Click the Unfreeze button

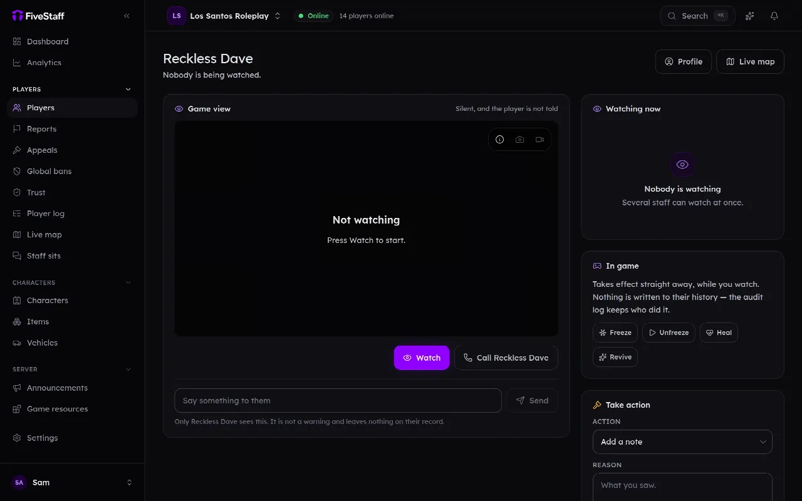click(x=669, y=333)
